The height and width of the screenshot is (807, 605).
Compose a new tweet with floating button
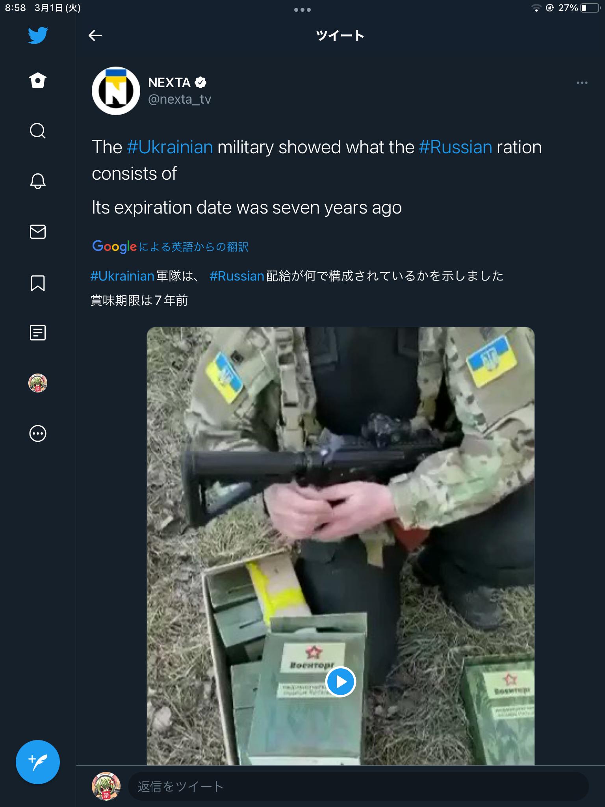point(38,762)
